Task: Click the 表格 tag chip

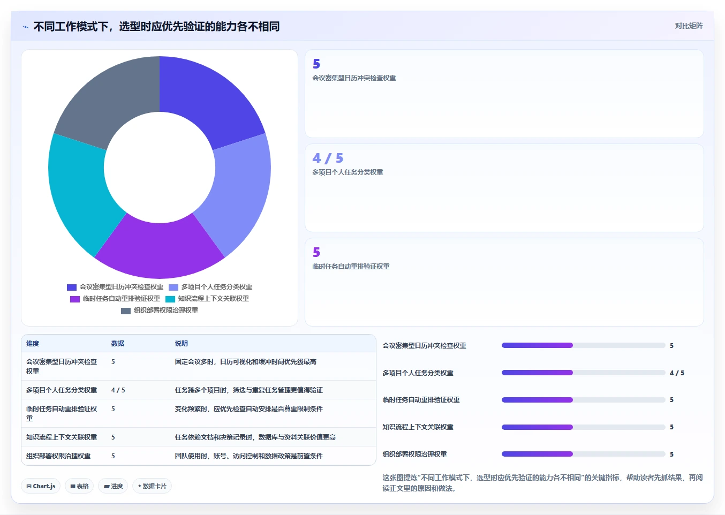Action: pyautogui.click(x=79, y=486)
